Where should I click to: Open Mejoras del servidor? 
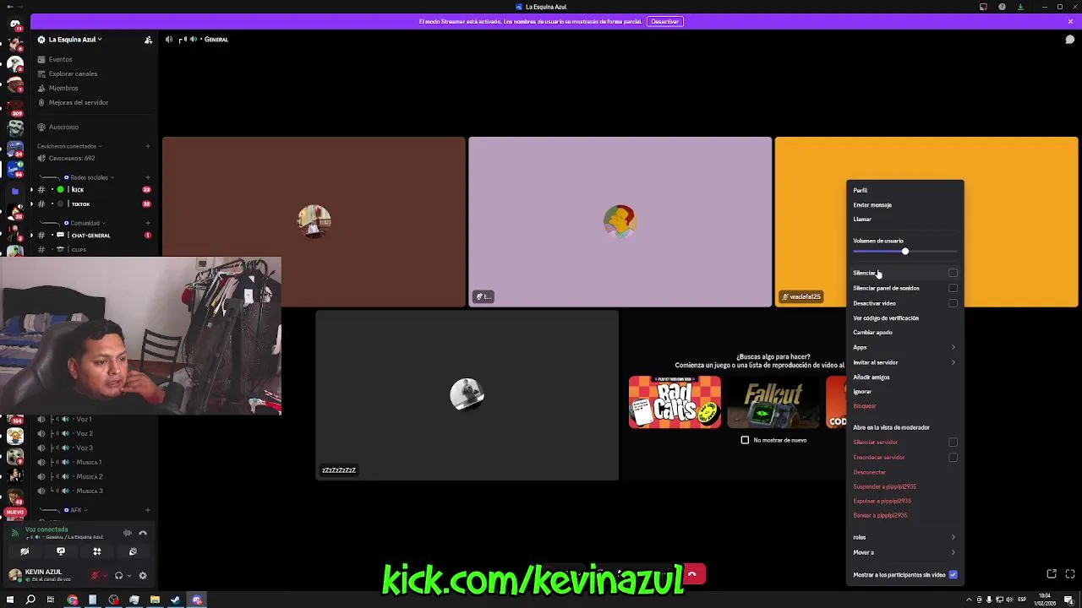point(79,102)
